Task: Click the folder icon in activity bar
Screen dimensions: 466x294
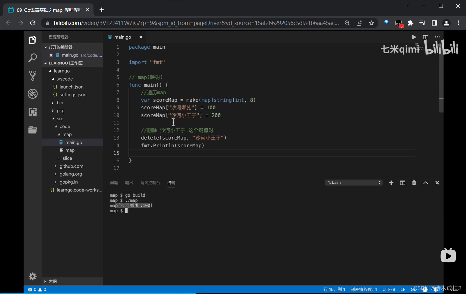Action: (32, 130)
